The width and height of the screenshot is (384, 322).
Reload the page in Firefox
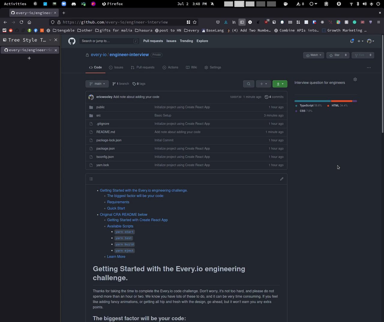[x=21, y=22]
